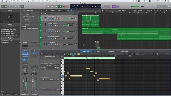Toggle the global Solo S button
171x96 pixels.
pos(49,14)
